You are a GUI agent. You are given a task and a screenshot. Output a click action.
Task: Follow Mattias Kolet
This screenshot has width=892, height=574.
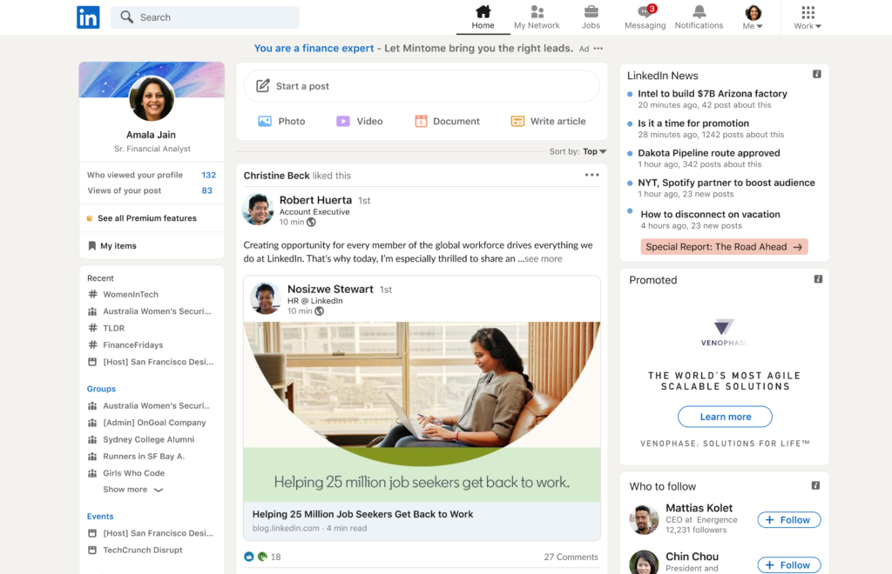coord(788,519)
